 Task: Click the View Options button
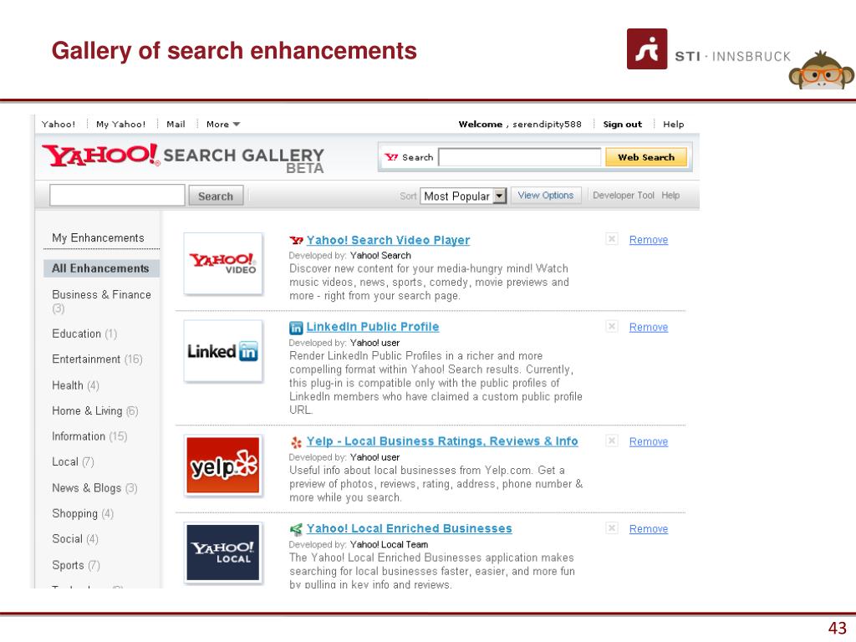point(545,196)
